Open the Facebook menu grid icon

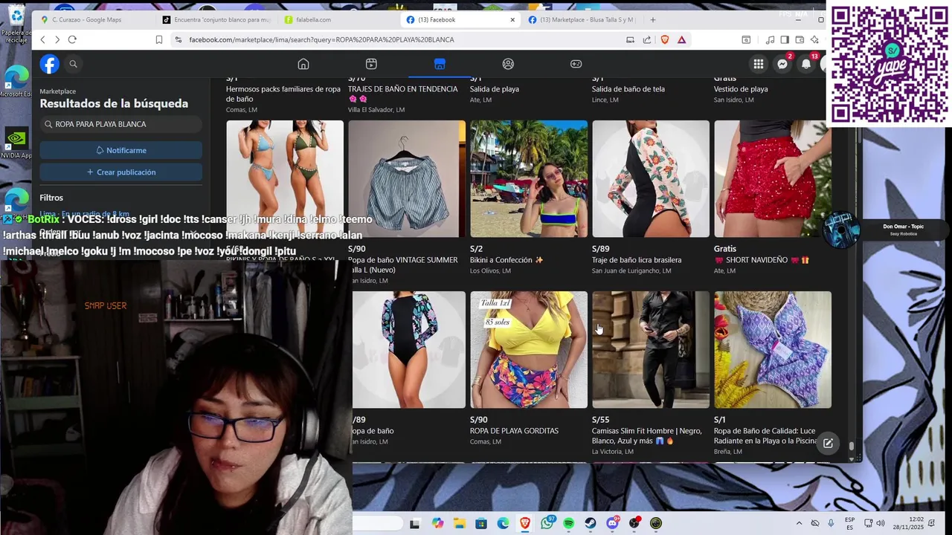tap(758, 64)
